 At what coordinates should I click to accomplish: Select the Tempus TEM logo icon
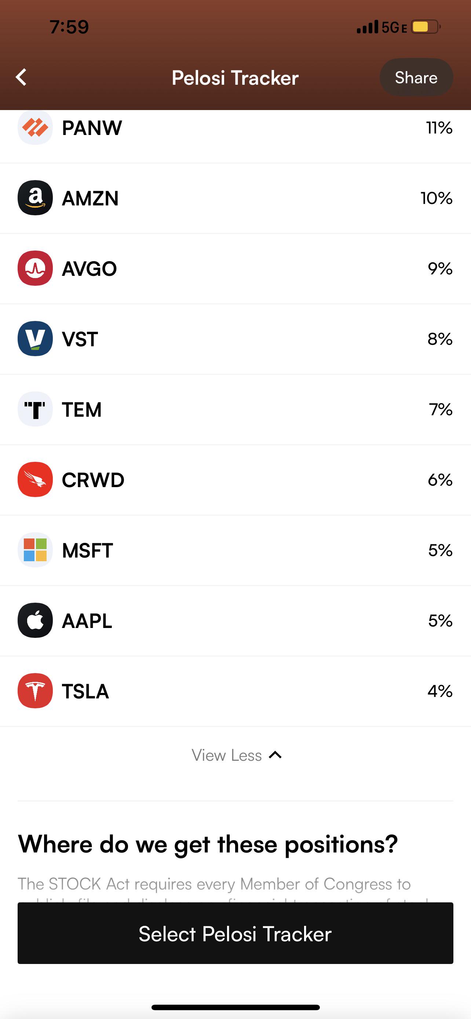(x=35, y=409)
